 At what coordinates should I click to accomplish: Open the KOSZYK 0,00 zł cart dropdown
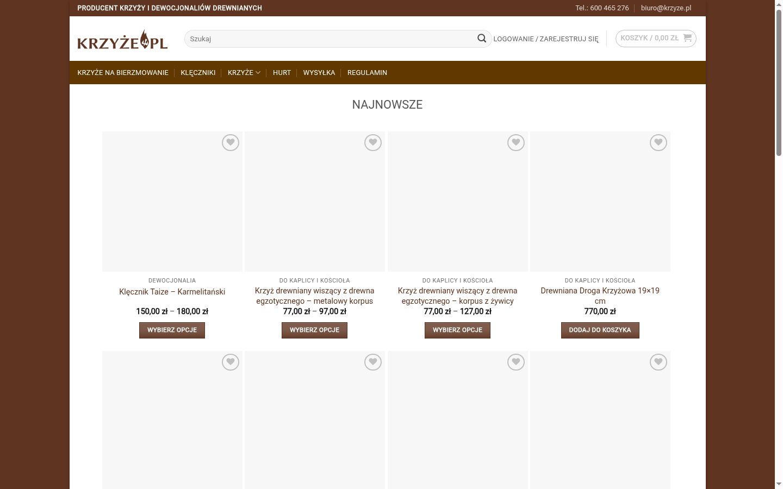pyautogui.click(x=656, y=38)
